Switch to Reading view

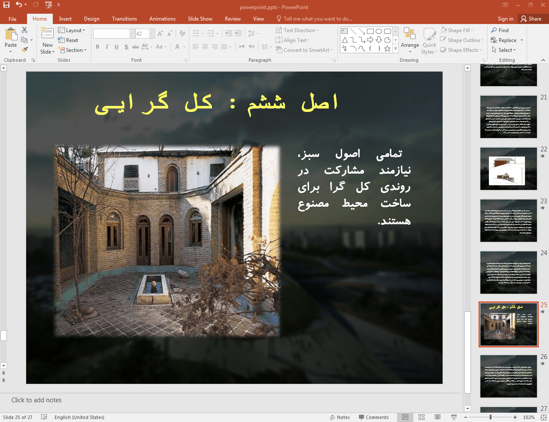pyautogui.click(x=437, y=417)
